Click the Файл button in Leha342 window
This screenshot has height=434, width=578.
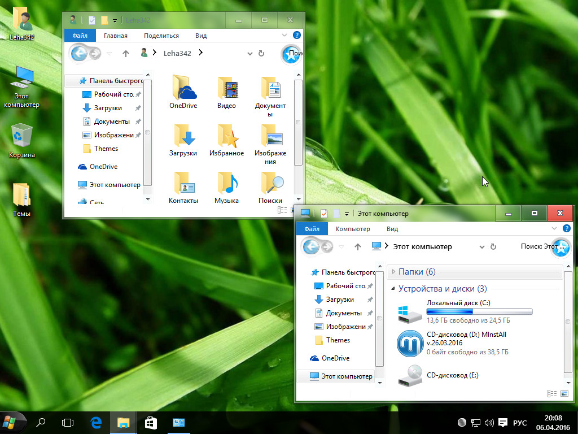(80, 36)
